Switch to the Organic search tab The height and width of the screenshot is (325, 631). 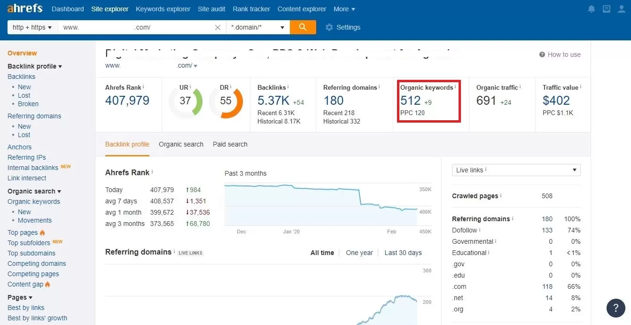pyautogui.click(x=181, y=144)
